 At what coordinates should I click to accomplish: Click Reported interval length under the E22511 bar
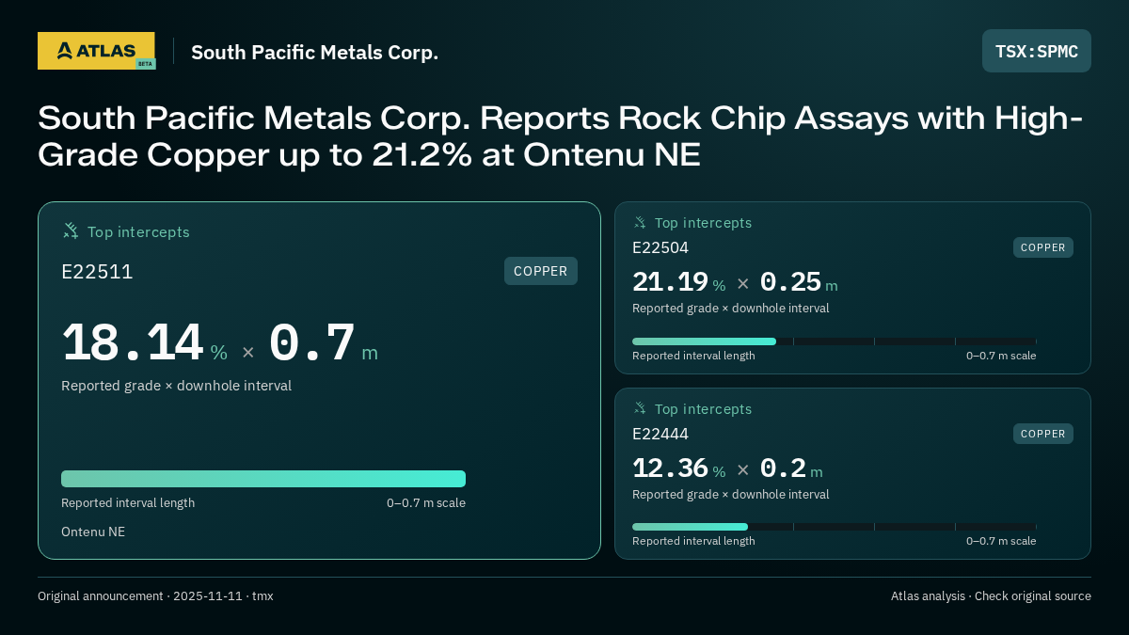[x=128, y=502]
